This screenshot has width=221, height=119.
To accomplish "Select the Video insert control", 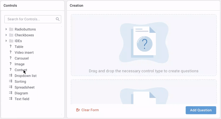I will coord(24,53).
